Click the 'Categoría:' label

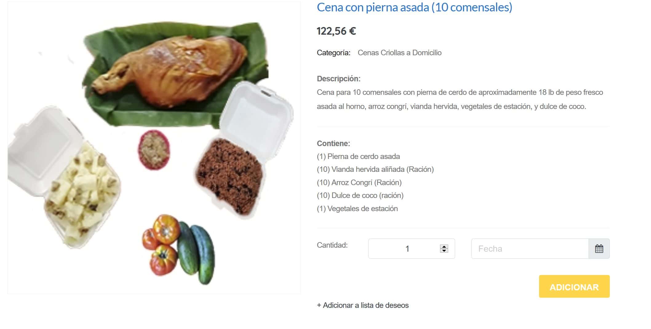[x=333, y=53]
